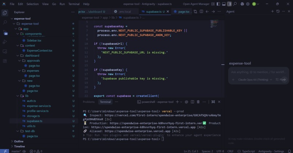This screenshot has width=293, height=153.
Task: Toggle the bottom panel visibility
Action: coord(224,4)
